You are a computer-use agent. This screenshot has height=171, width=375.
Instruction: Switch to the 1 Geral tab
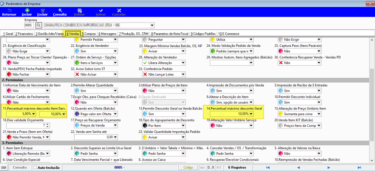(x=8, y=33)
